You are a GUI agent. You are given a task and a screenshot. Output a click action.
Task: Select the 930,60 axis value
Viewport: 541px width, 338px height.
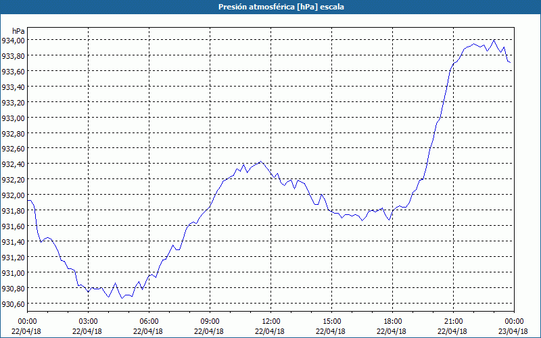tap(13, 304)
